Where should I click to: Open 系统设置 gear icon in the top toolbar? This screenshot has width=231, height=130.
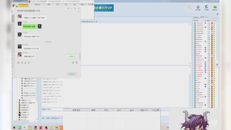click(198, 8)
